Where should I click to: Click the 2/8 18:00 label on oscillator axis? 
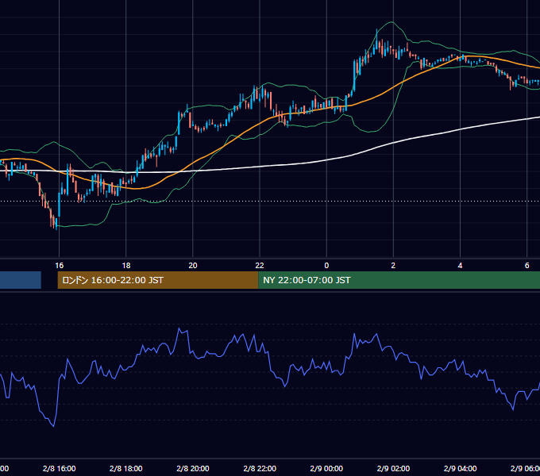coord(126,468)
